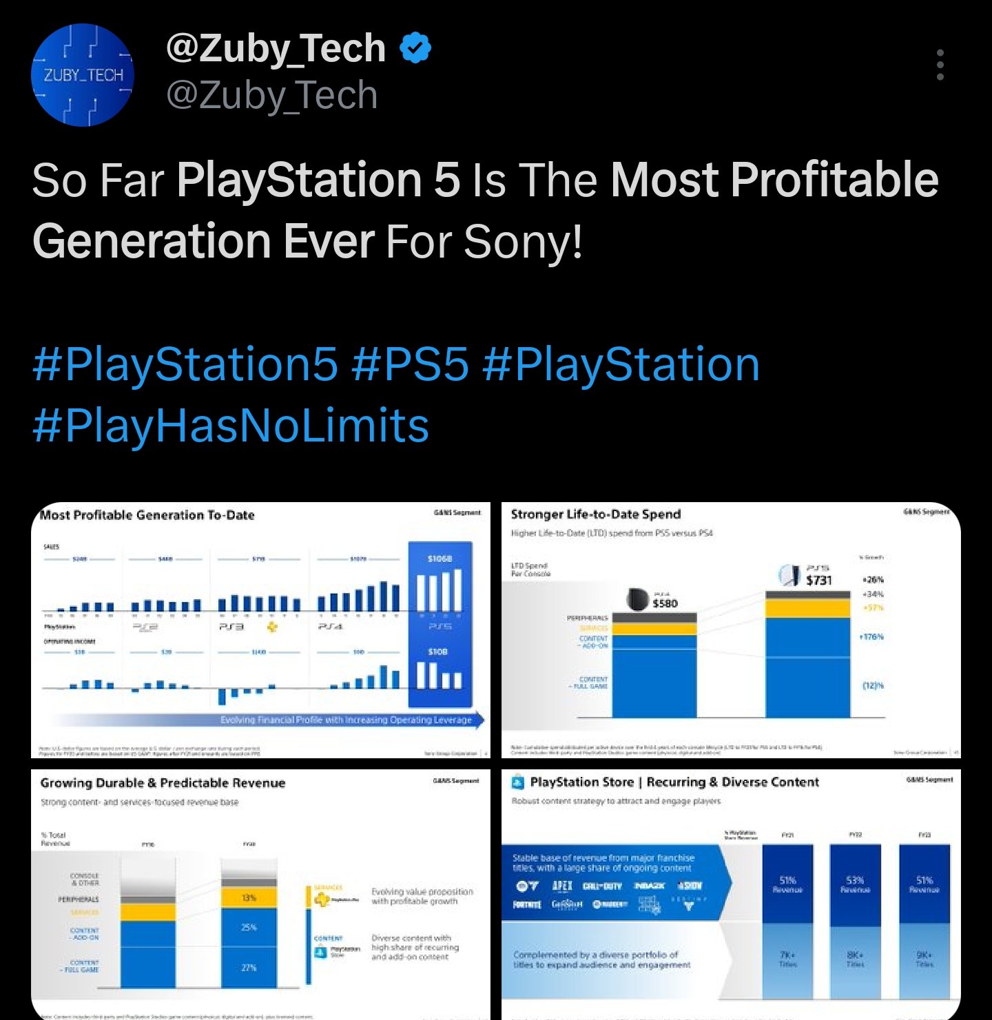The height and width of the screenshot is (1020, 992).
Task: Click the PlayStation Store bag icon in slide title
Action: (518, 782)
